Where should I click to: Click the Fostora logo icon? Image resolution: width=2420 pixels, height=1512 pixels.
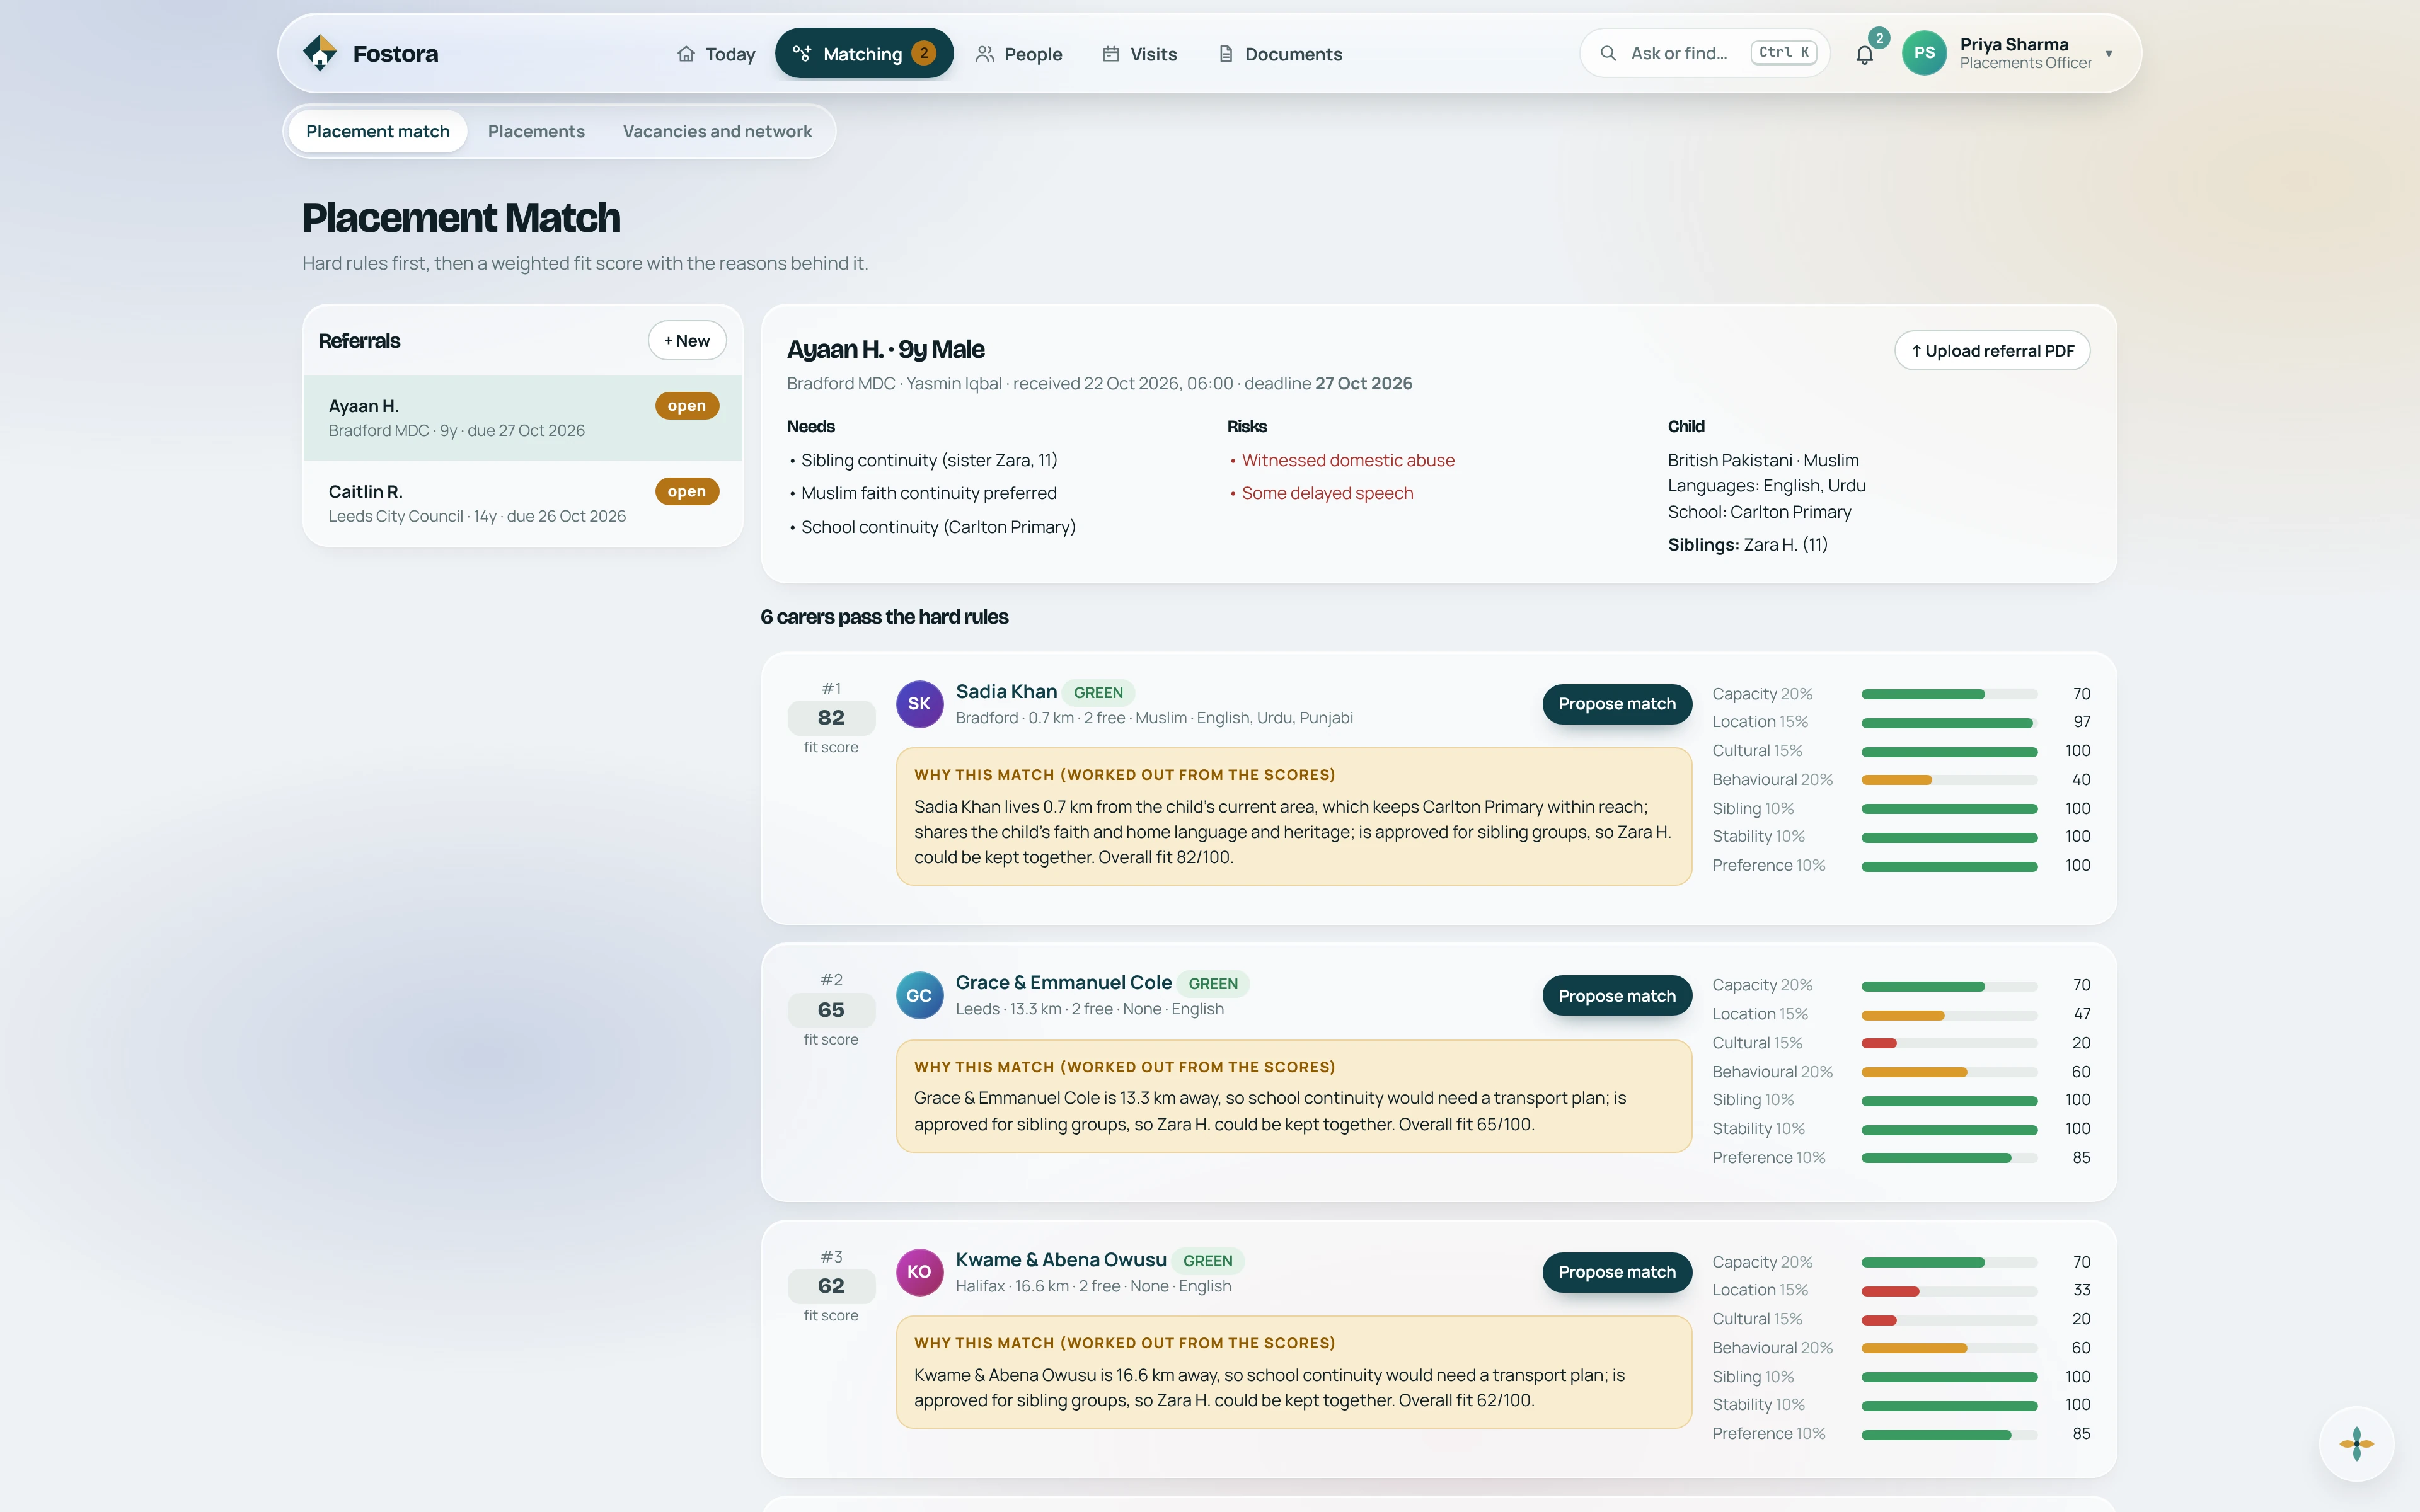tap(320, 53)
